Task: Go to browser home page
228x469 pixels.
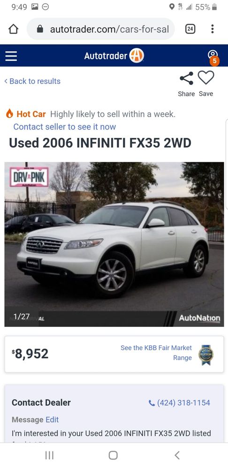Action: [14, 29]
